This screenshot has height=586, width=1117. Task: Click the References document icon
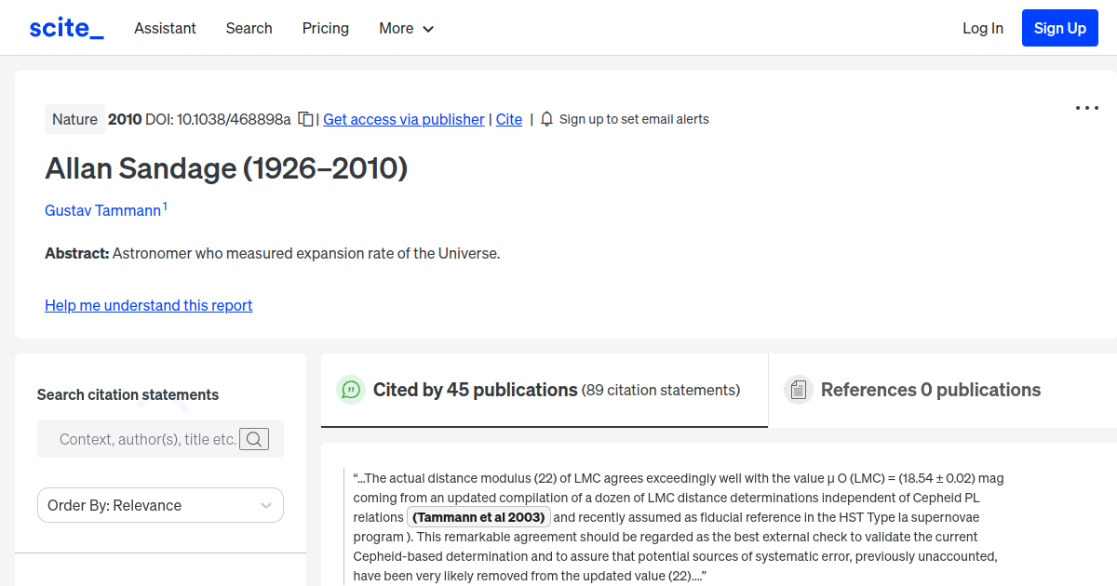pyautogui.click(x=798, y=390)
